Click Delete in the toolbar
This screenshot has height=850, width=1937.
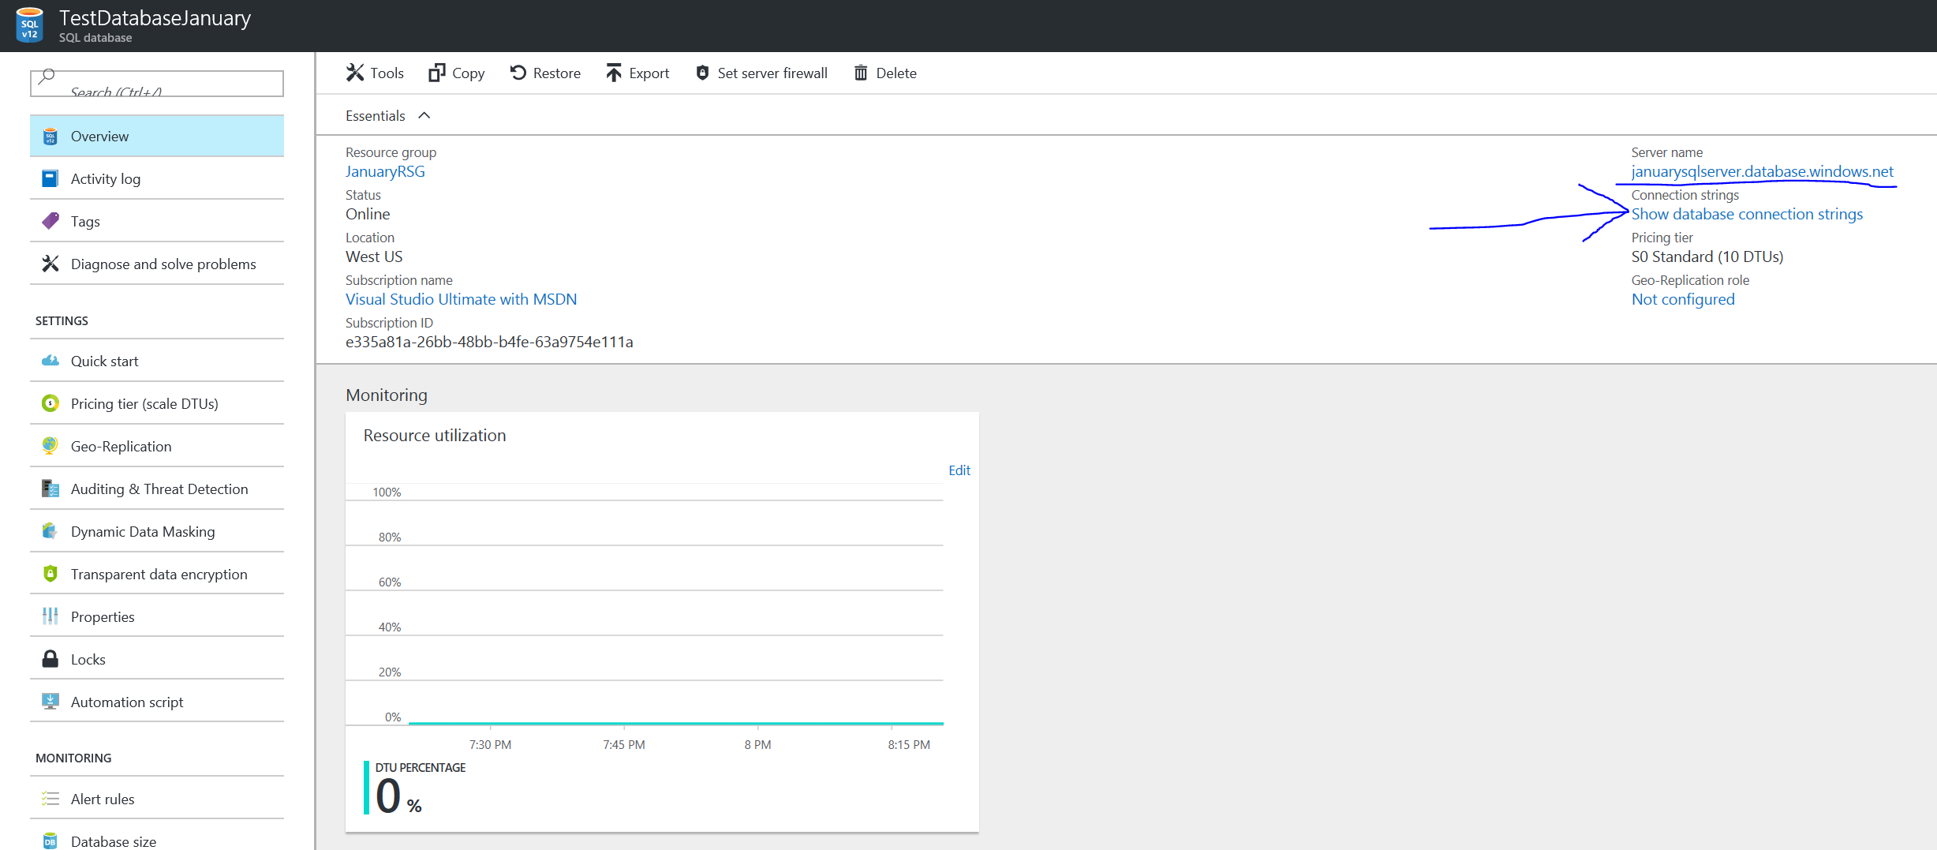click(885, 73)
